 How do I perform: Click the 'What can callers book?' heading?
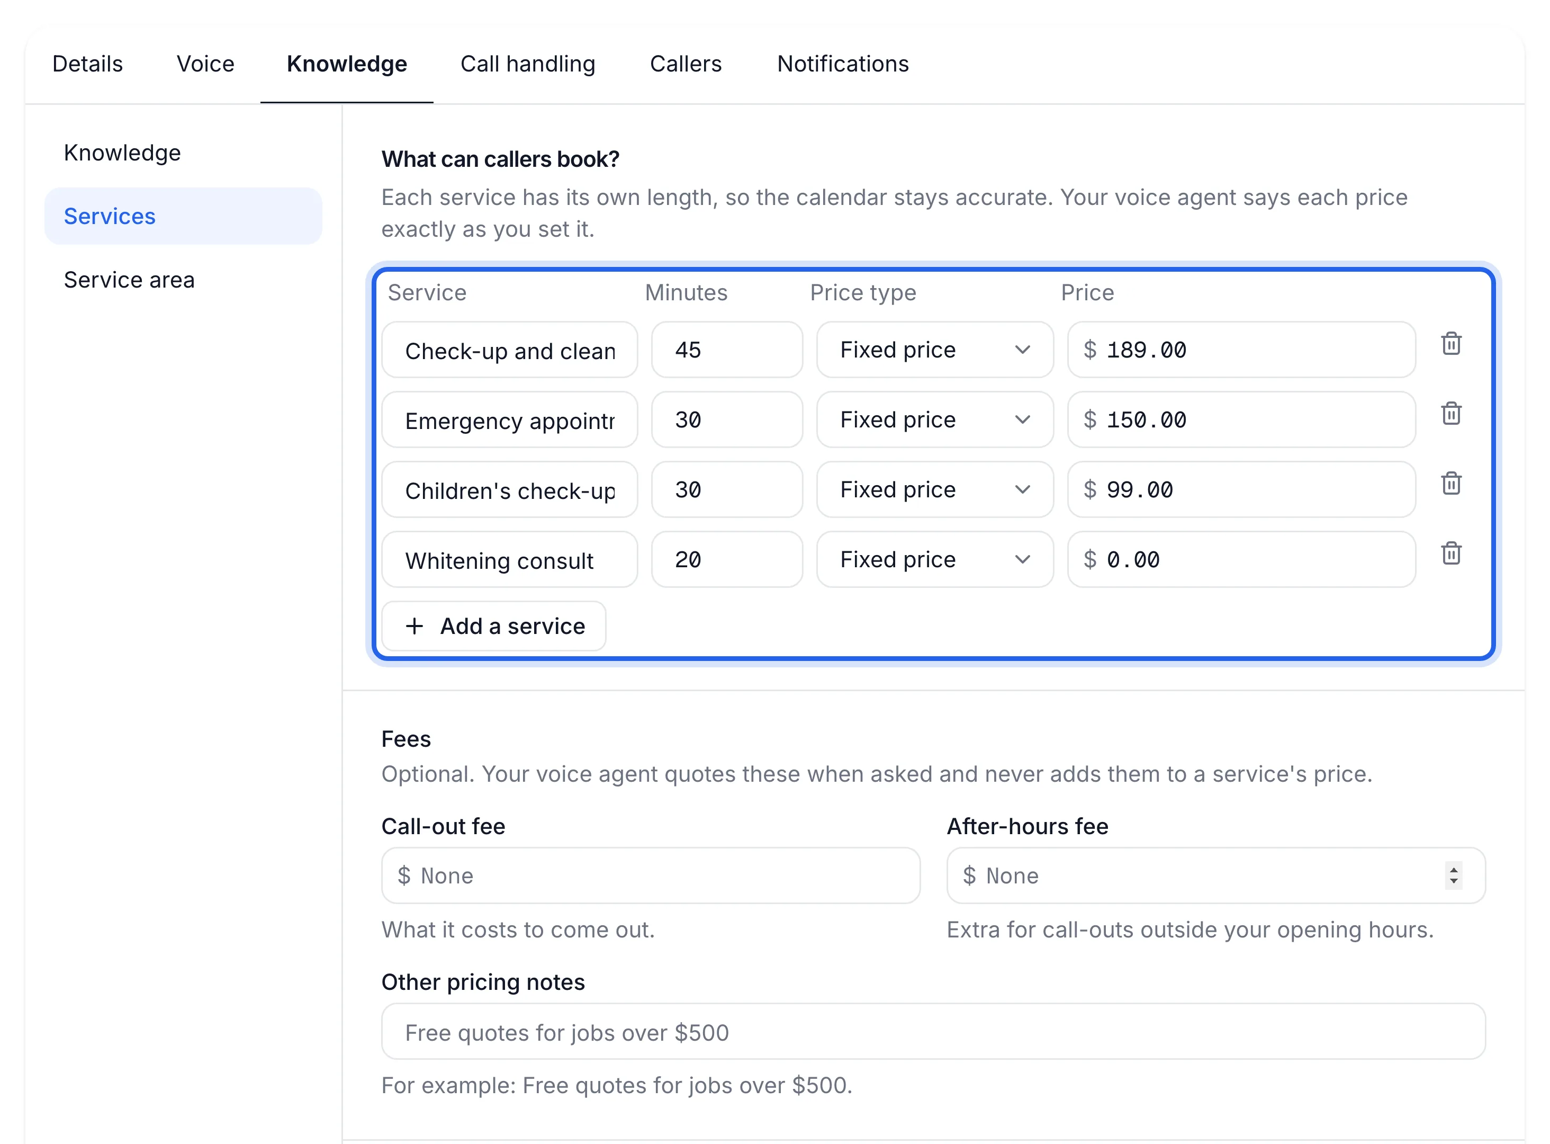500,159
